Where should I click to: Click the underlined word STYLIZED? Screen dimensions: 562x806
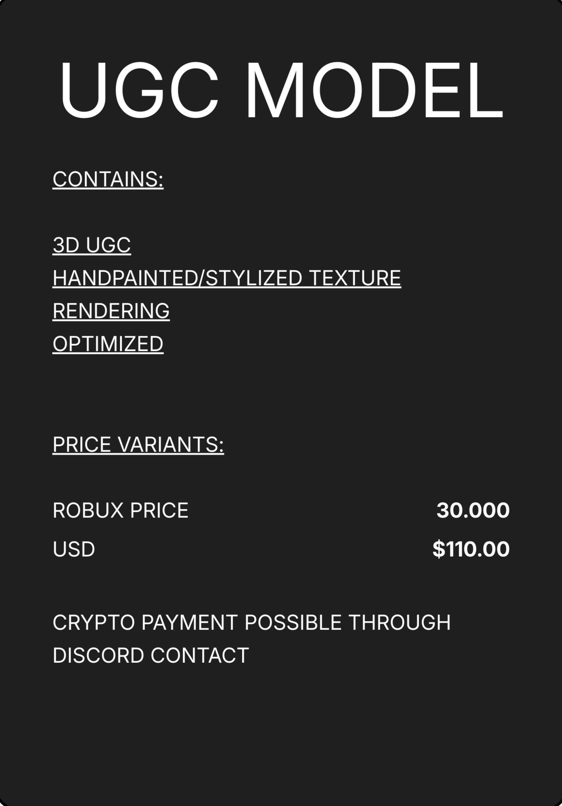pos(254,278)
